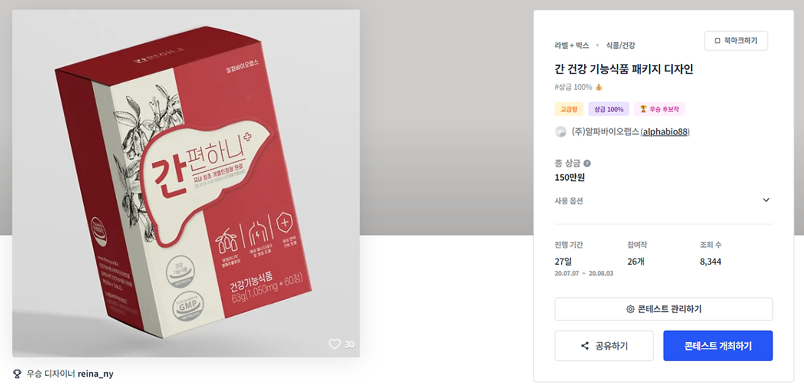Click the 상금 100% purple tag

[x=609, y=109]
